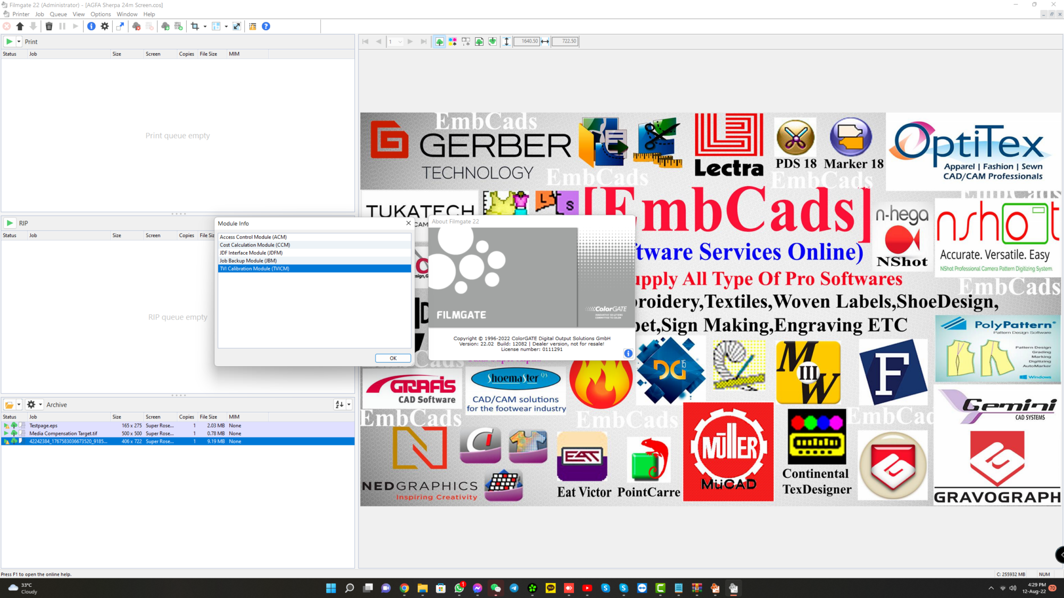Click the crop tool icon
This screenshot has width=1064, height=598.
click(x=195, y=26)
